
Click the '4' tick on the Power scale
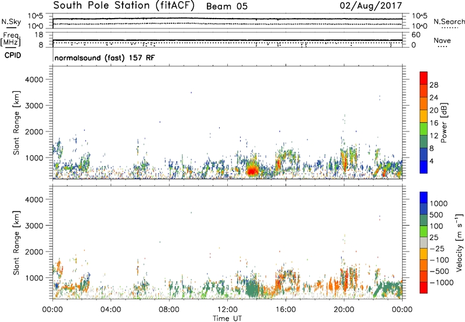click(x=432, y=162)
